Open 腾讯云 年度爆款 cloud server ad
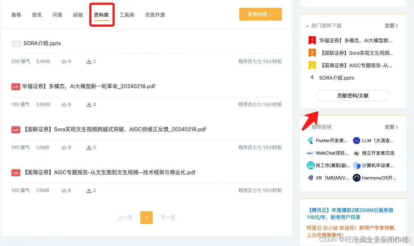 (350, 214)
